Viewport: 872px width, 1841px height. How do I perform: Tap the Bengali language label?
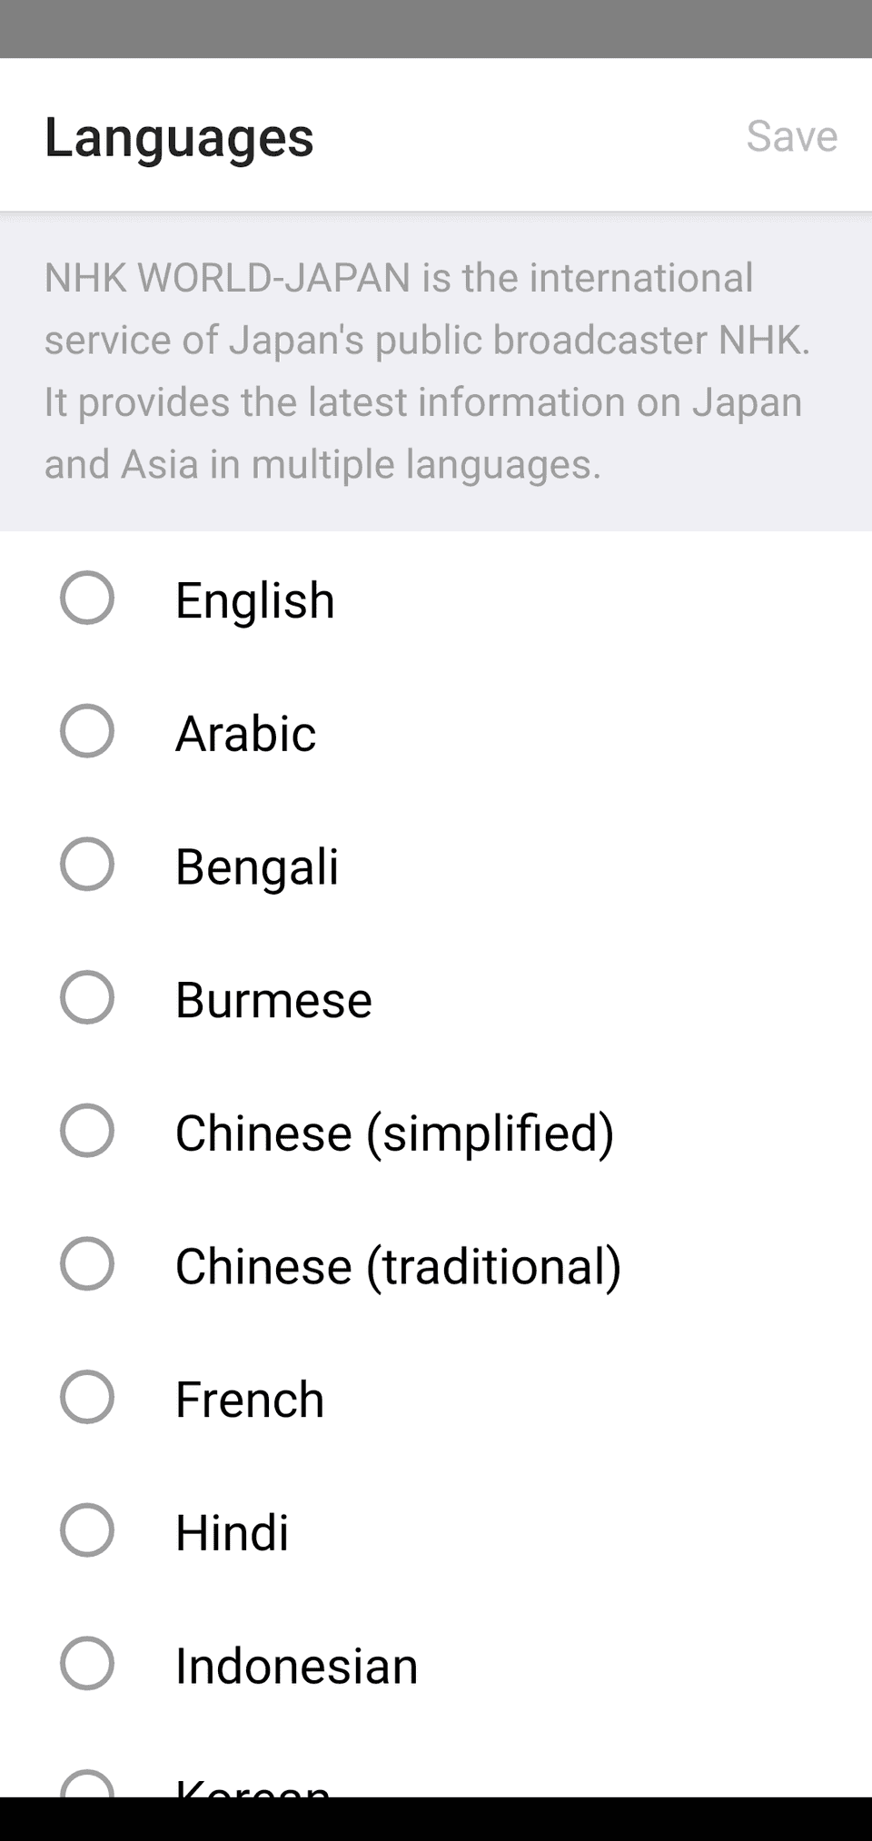257,866
